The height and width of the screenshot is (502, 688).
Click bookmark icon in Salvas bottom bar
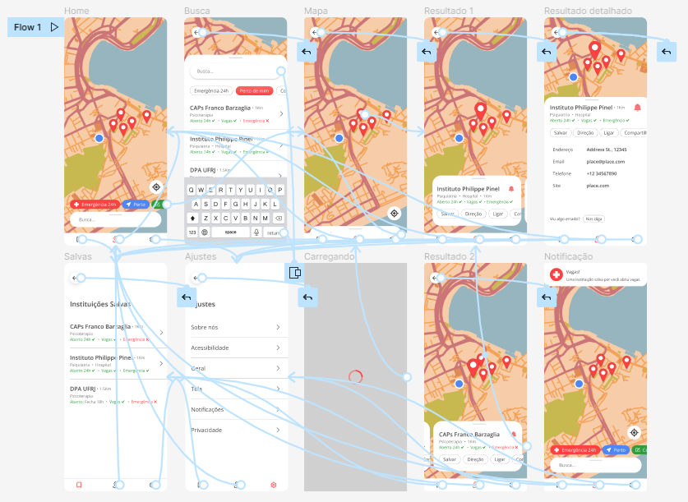pos(79,485)
